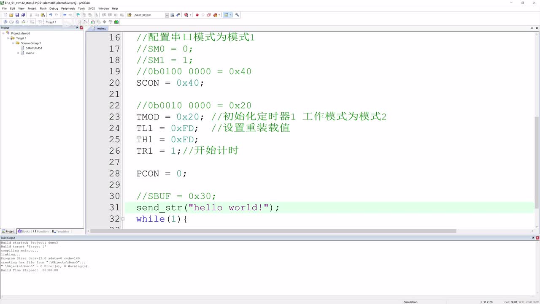Open the Peripherals menu
The width and height of the screenshot is (540, 304).
[68, 8]
